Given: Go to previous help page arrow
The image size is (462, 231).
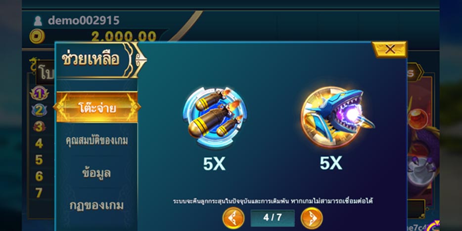Looking at the screenshot, I should [x=233, y=218].
